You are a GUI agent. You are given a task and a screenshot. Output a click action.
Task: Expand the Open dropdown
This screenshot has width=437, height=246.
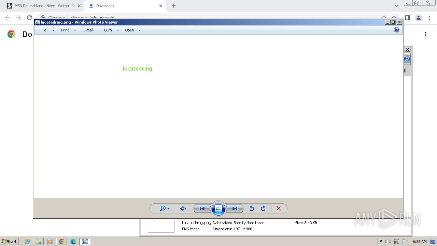[x=139, y=30]
